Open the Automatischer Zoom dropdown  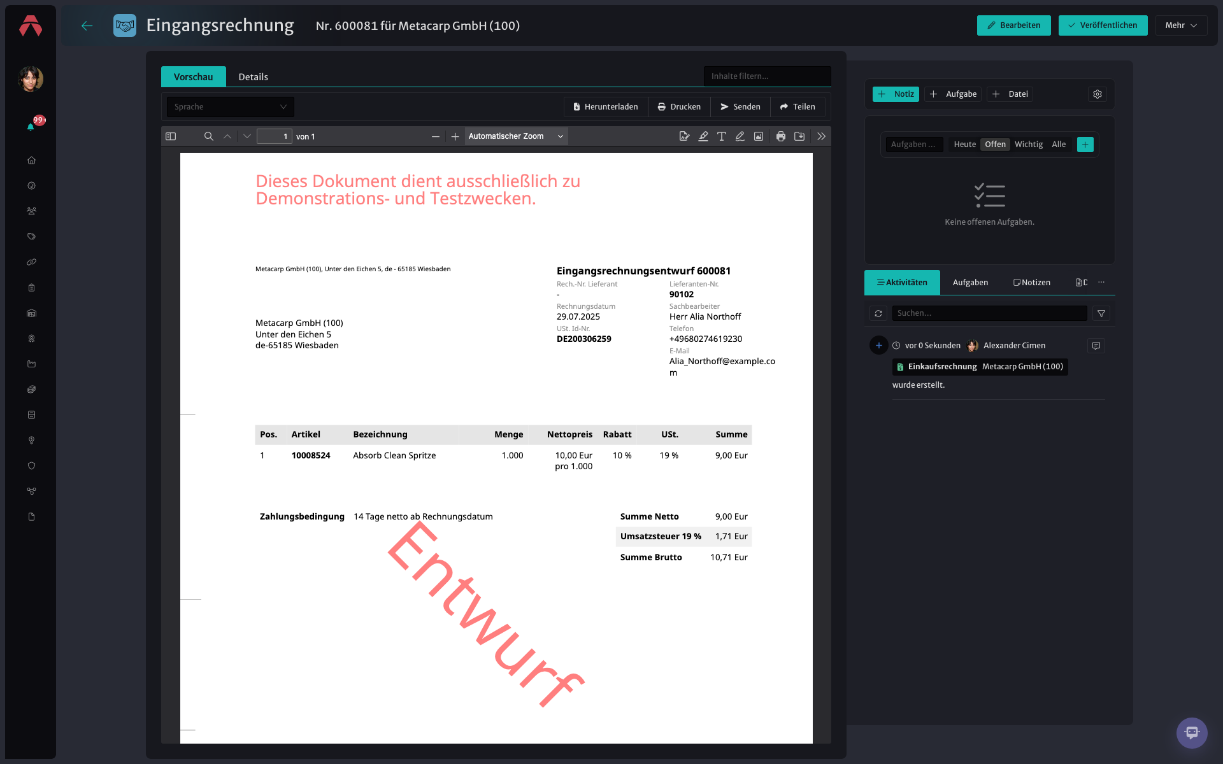[x=516, y=136]
